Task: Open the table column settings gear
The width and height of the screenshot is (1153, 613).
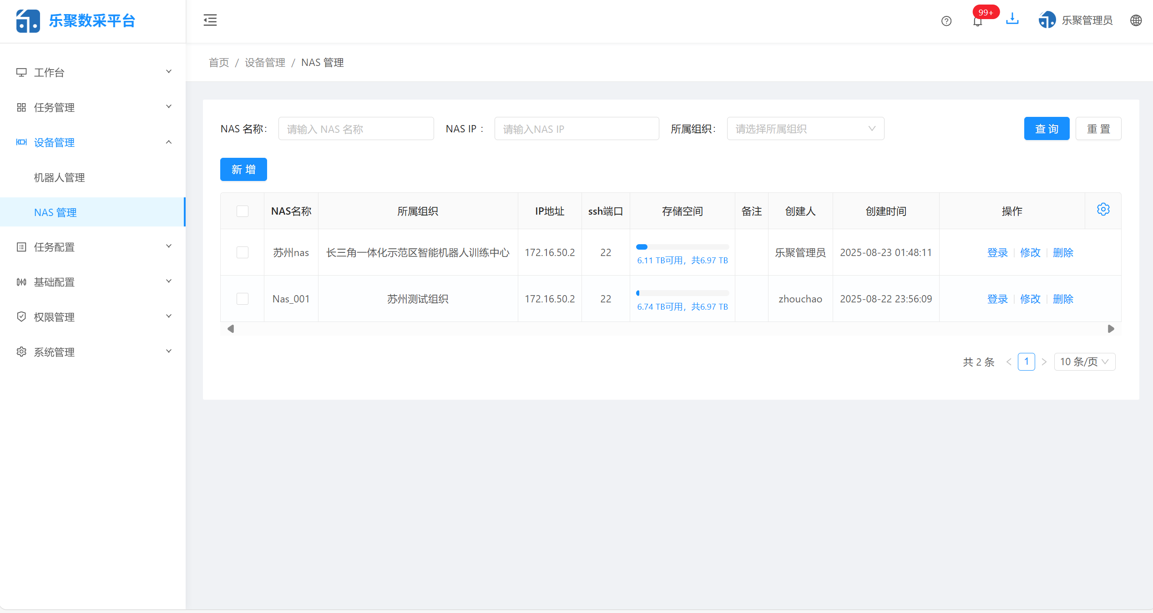Action: (1103, 210)
